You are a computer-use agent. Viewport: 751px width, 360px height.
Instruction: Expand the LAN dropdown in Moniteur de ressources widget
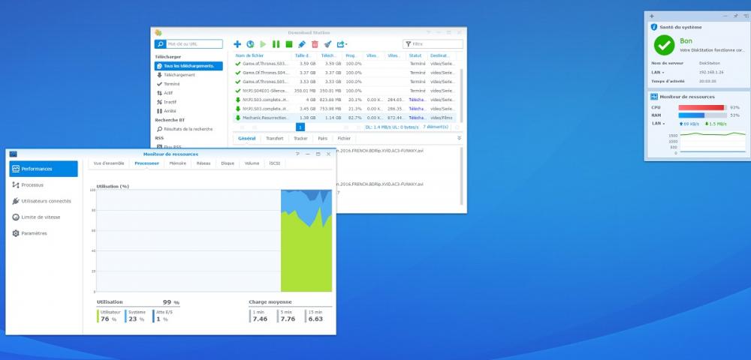click(657, 123)
